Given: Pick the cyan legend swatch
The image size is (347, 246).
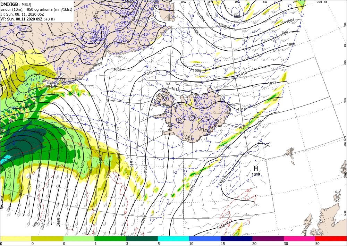Looking at the screenshot, I should coord(173,238).
